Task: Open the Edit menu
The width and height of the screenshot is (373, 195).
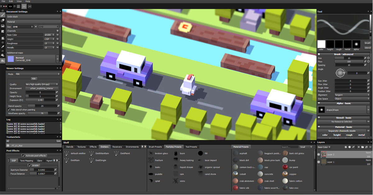Action: (x=11, y=1)
